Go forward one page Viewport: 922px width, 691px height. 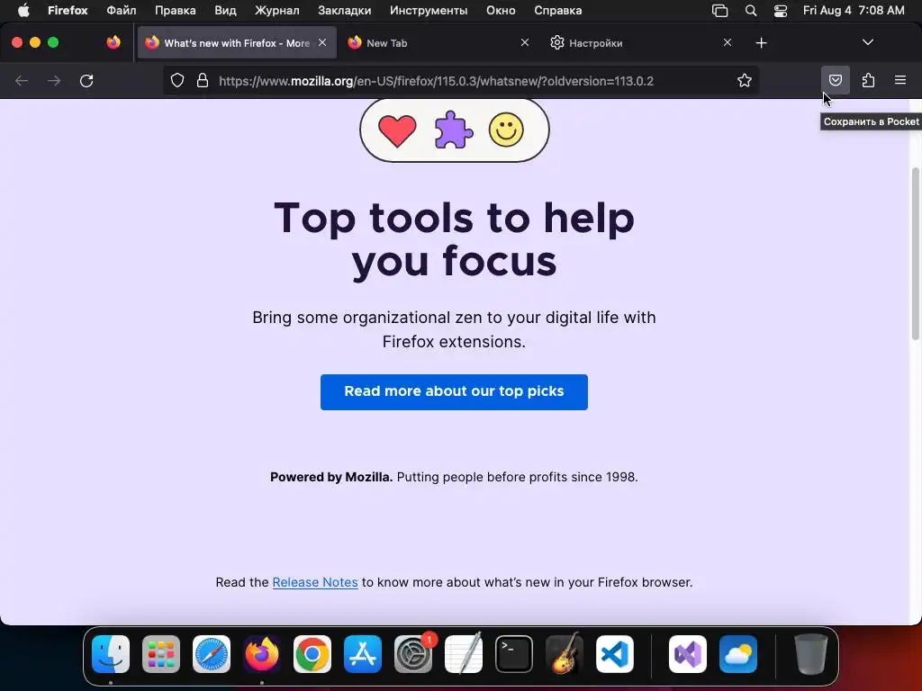point(54,80)
